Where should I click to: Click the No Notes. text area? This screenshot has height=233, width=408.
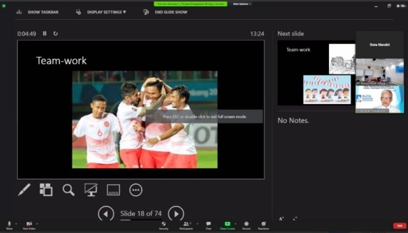tap(293, 120)
